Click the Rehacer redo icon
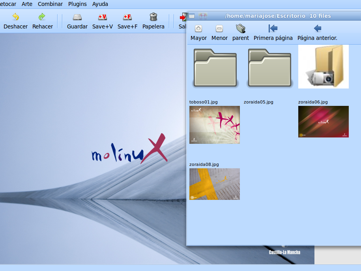 tap(42, 17)
